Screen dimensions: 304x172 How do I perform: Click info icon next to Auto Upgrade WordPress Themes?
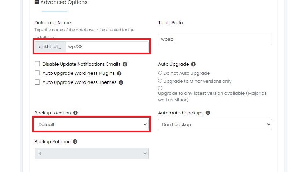pyautogui.click(x=121, y=82)
